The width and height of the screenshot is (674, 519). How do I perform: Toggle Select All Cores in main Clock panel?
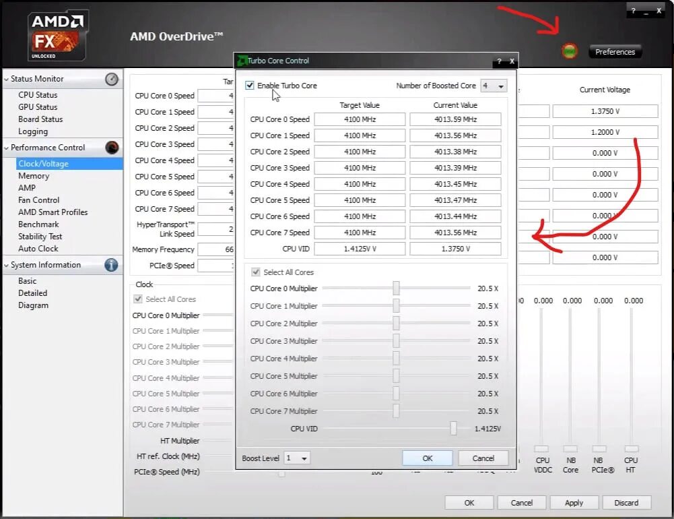(x=138, y=299)
